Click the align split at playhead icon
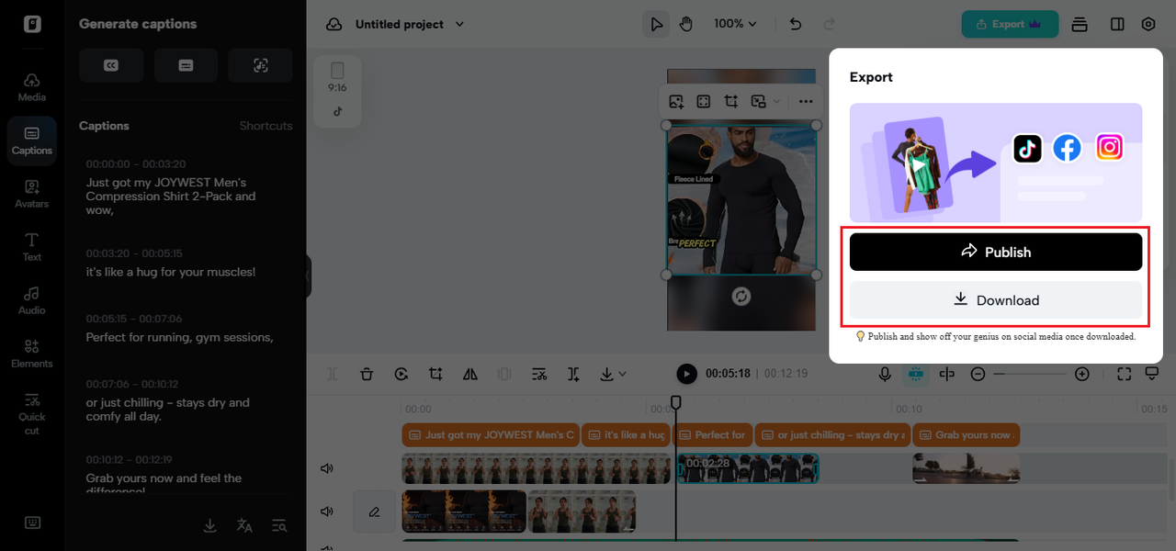Viewport: 1176px width, 551px height. pyautogui.click(x=947, y=374)
